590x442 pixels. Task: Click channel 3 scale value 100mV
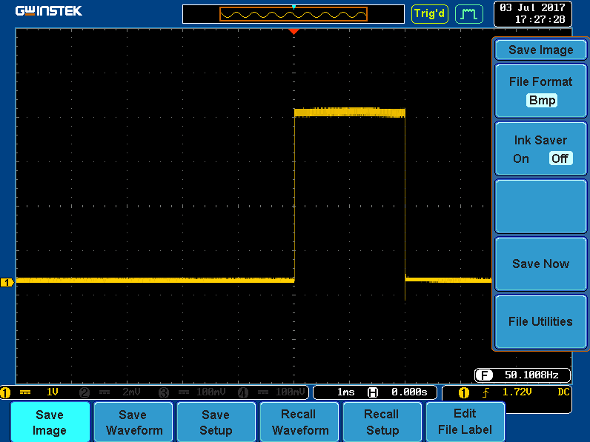tap(211, 392)
